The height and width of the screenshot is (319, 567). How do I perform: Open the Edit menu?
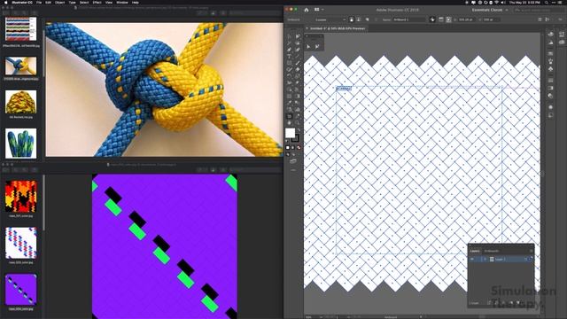(48, 2)
